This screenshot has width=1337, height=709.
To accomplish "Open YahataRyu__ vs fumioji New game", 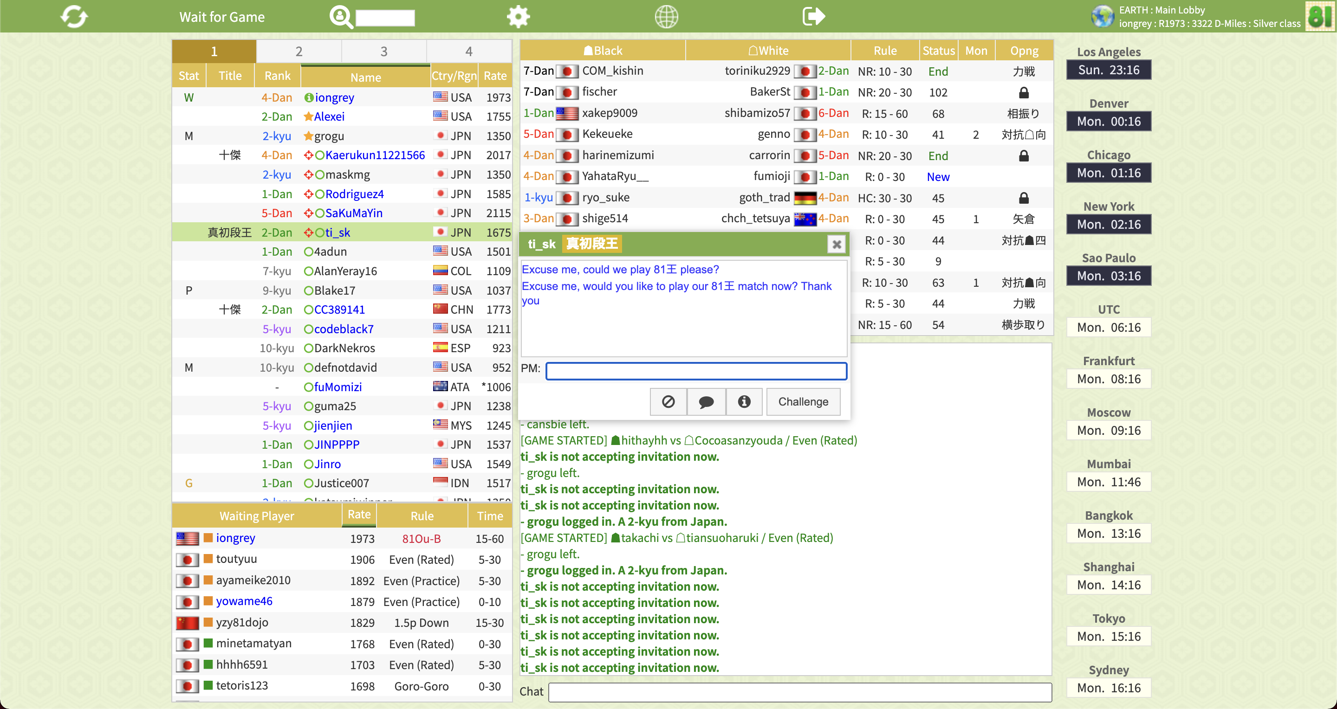I will 786,176.
